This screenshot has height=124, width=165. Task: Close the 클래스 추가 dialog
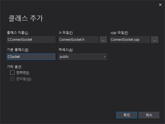160,5
